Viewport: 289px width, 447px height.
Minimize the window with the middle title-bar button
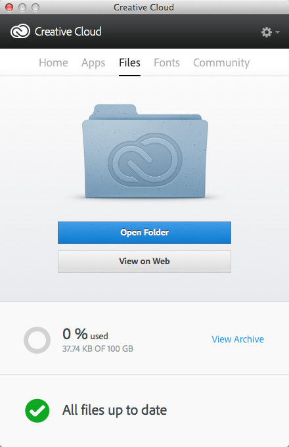coord(22,7)
